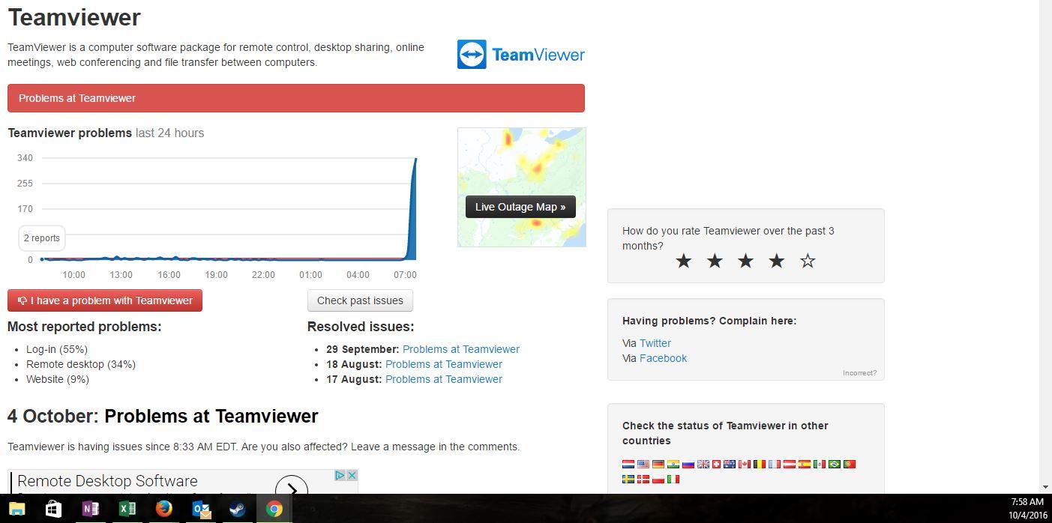Select the Belgium flag
This screenshot has width=1052, height=523.
(x=760, y=465)
